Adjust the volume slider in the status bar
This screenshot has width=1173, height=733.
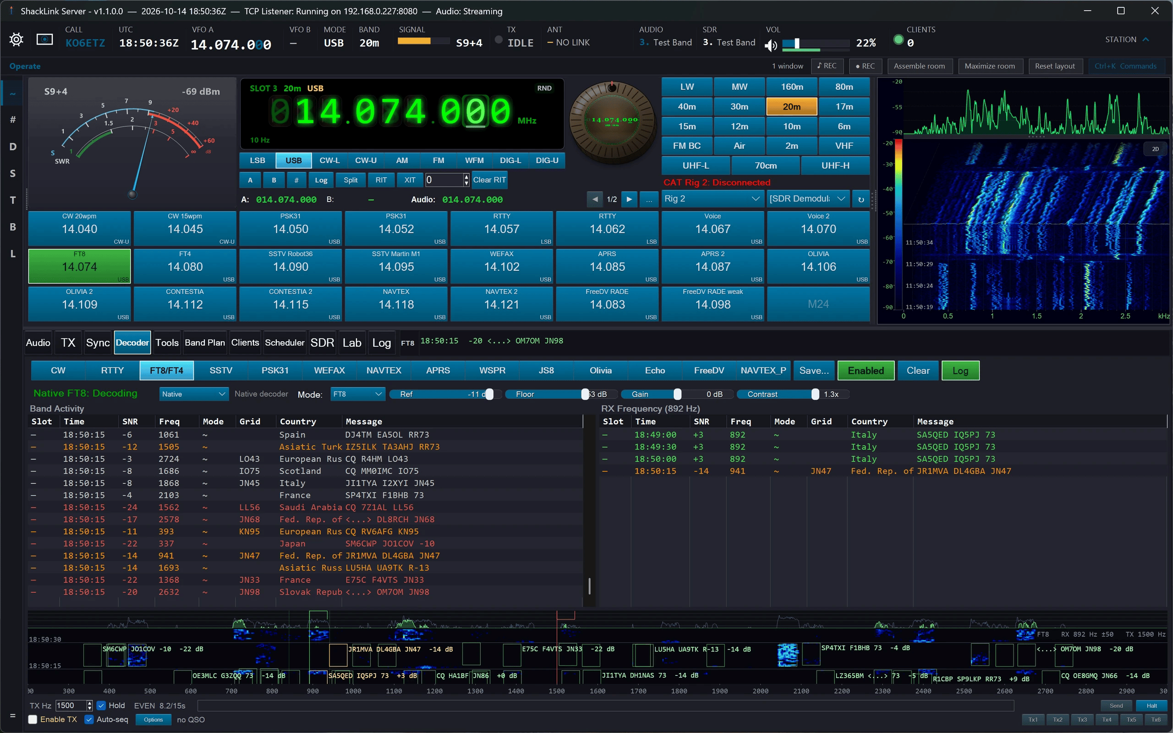click(x=815, y=44)
